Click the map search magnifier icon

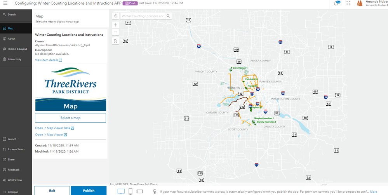(x=168, y=16)
